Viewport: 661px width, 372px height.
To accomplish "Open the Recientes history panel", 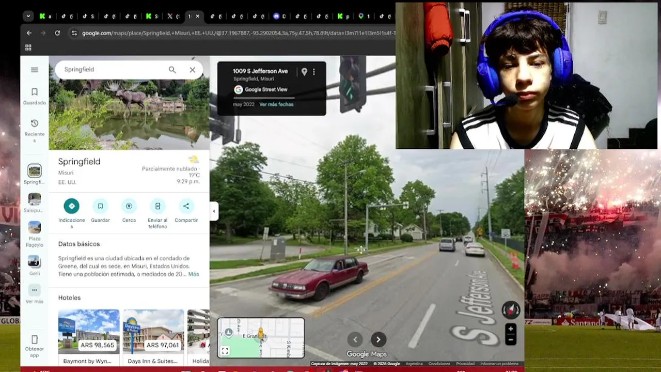I will (x=35, y=130).
